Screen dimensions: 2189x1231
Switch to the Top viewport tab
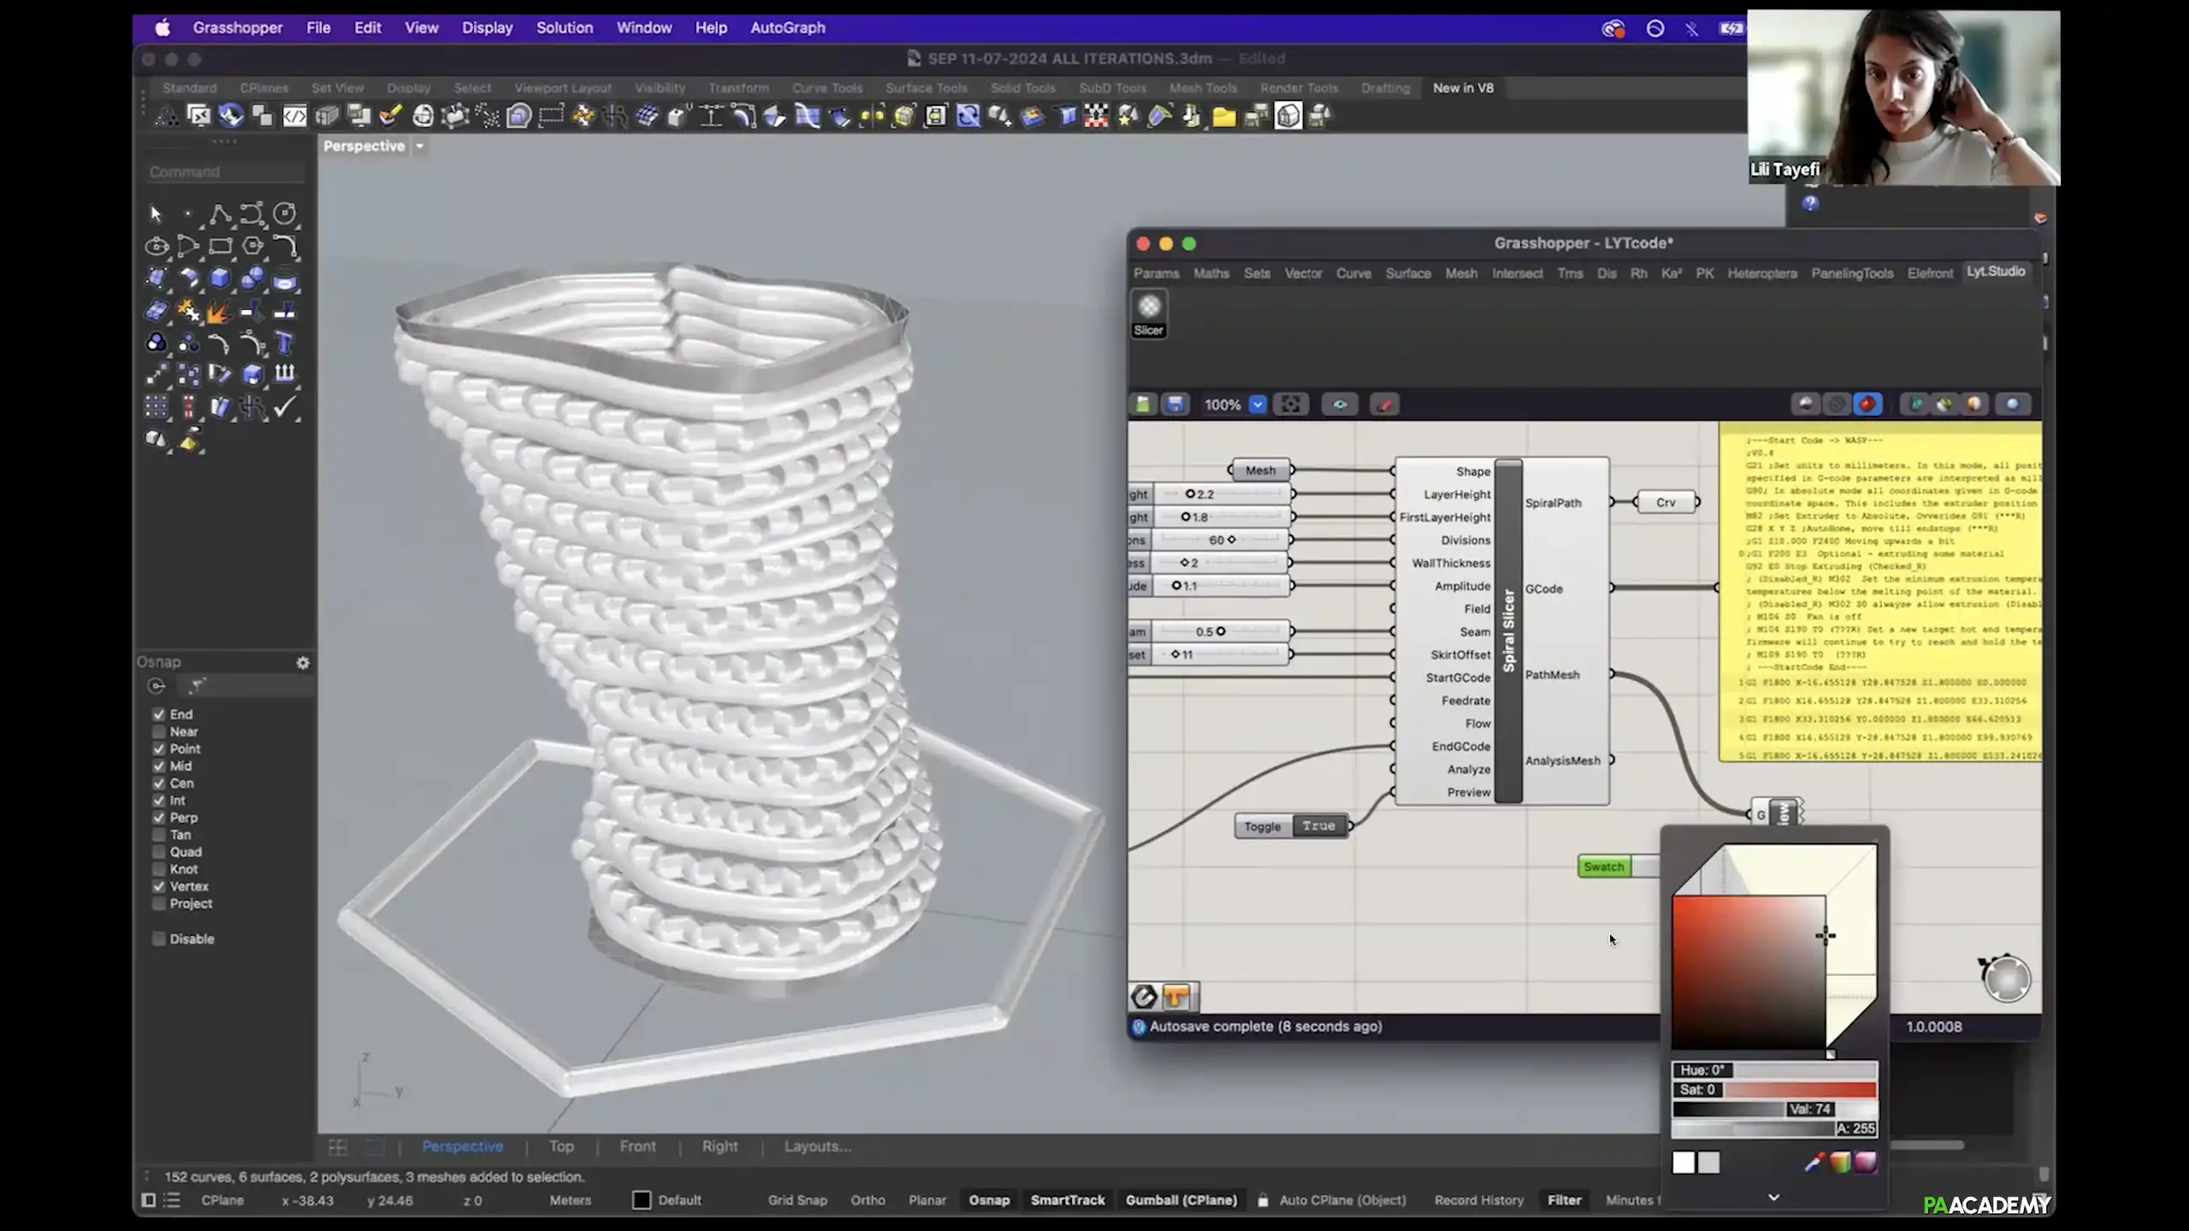pos(561,1146)
